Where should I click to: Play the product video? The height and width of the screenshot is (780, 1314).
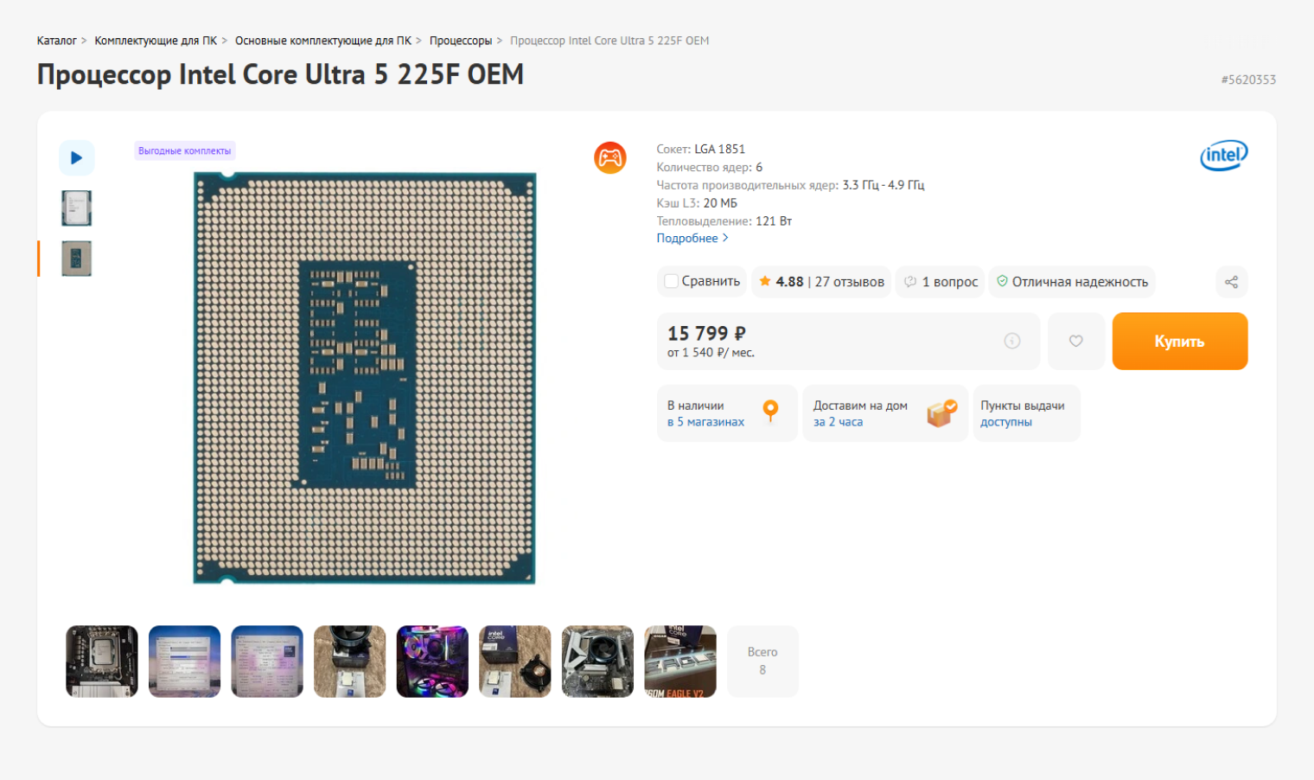(x=76, y=158)
